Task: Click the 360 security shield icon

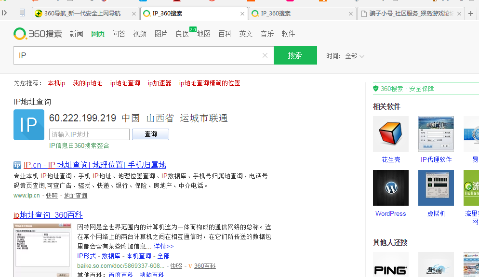Action: point(376,89)
